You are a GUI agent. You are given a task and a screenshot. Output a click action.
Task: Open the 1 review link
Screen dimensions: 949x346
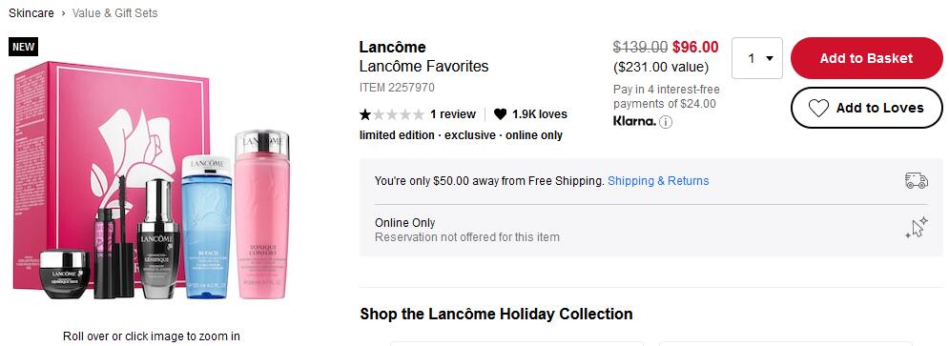(x=453, y=113)
